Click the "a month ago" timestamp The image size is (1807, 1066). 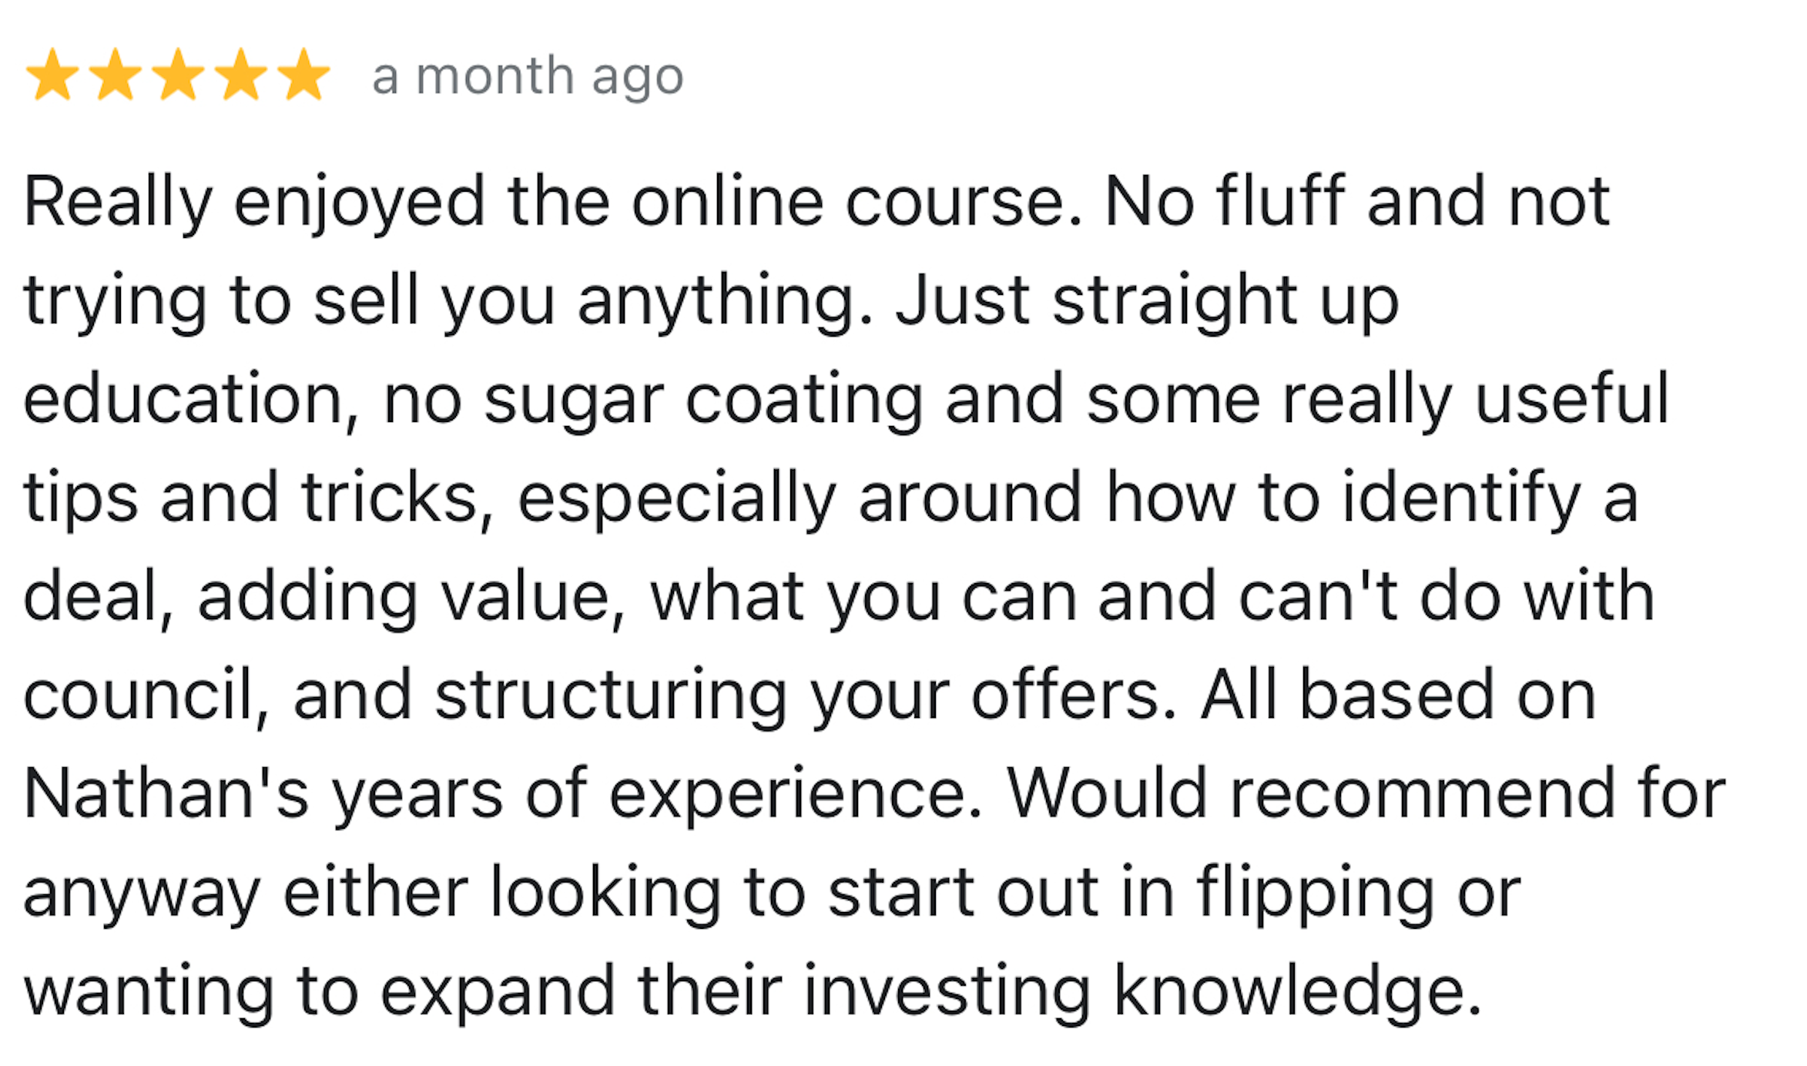click(x=528, y=77)
